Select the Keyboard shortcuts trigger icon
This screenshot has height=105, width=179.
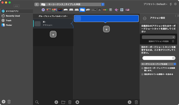(77, 10)
